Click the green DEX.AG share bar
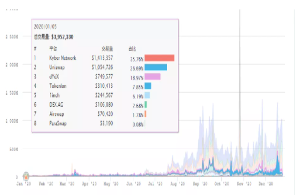This screenshot has height=195, width=295. tap(146, 105)
